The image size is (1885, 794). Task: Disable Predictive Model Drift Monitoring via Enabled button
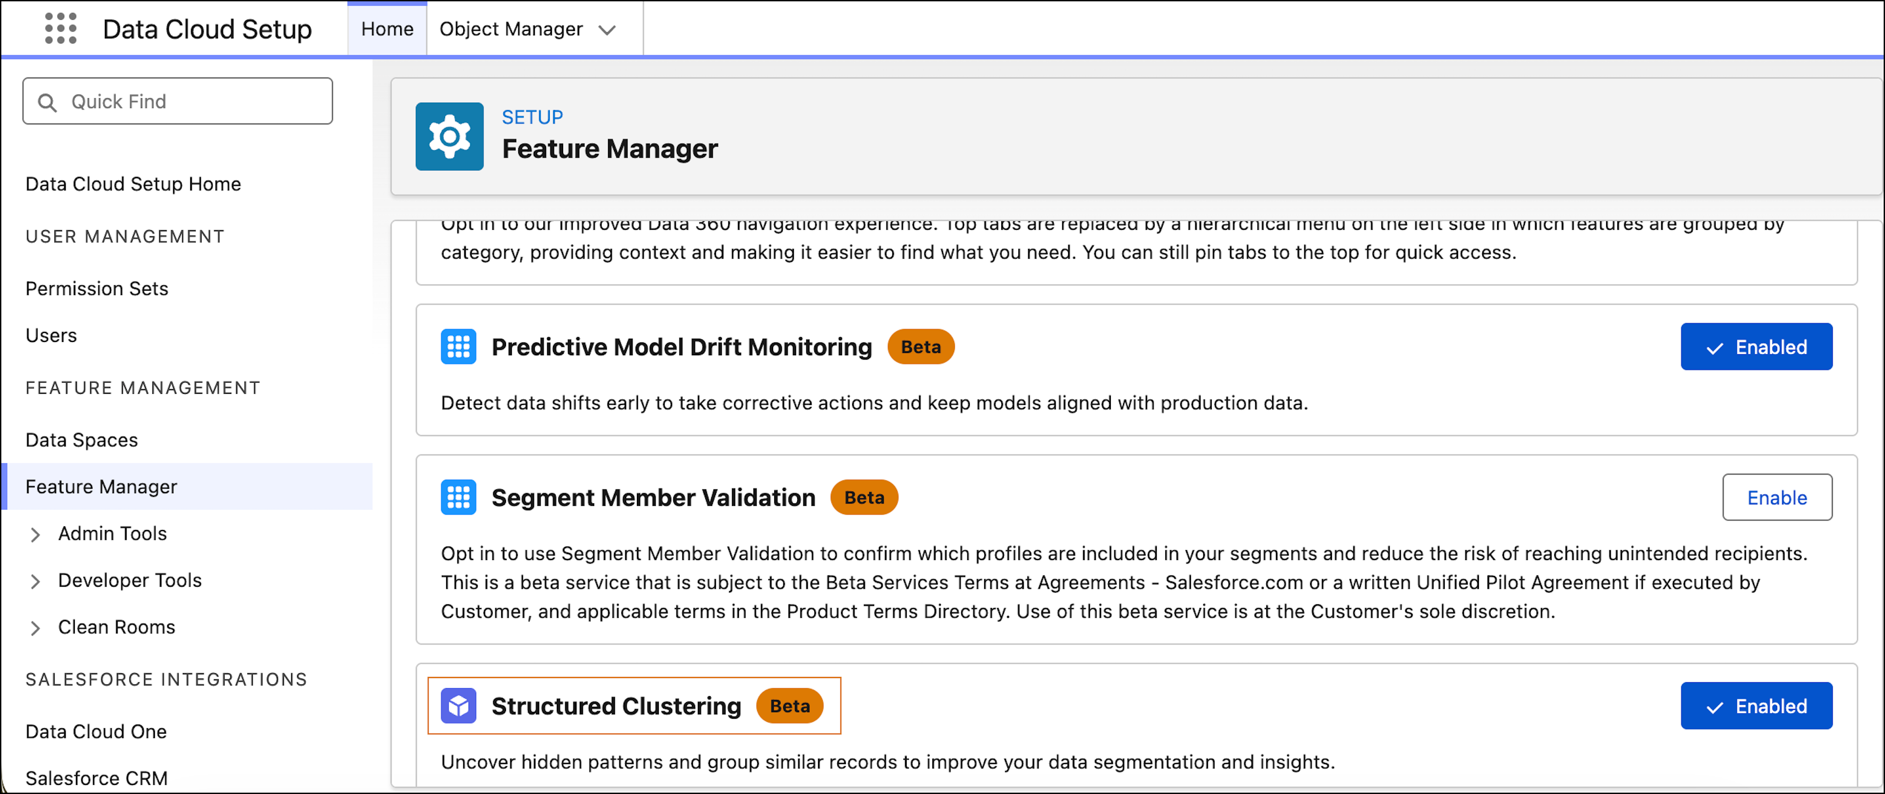point(1756,347)
